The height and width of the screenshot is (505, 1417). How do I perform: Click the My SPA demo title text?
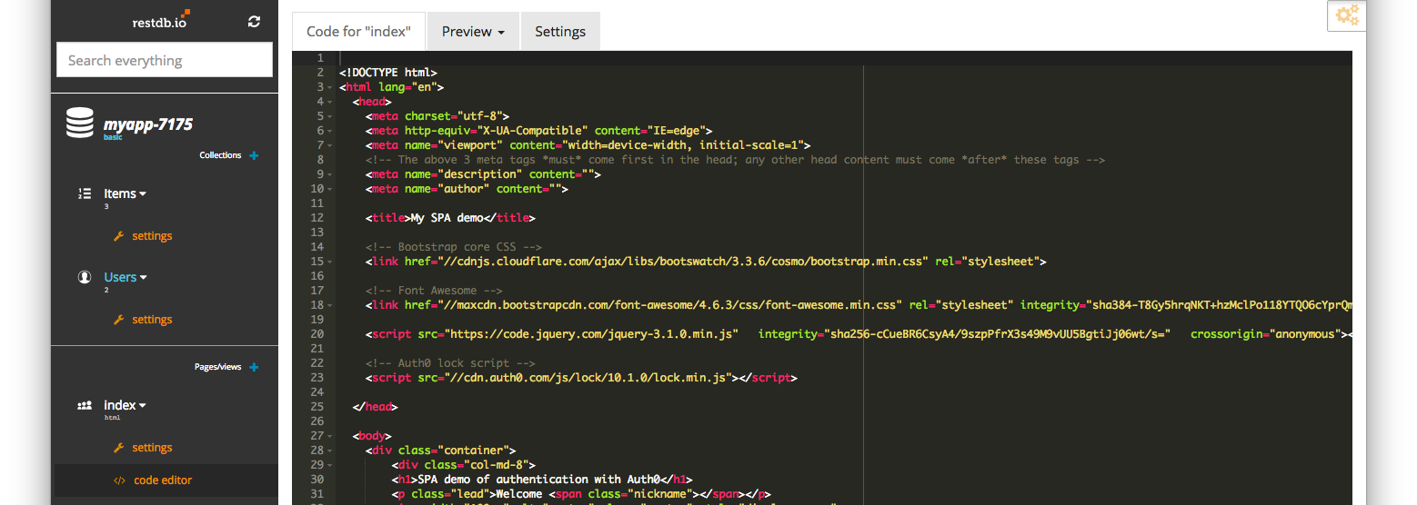[446, 218]
